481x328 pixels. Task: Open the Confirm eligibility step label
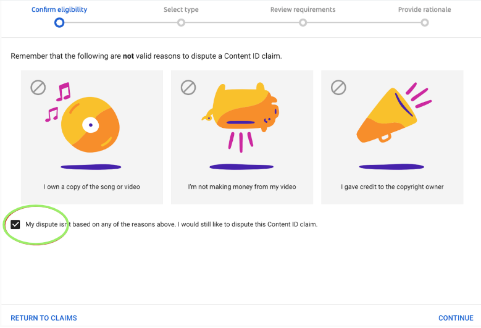59,10
